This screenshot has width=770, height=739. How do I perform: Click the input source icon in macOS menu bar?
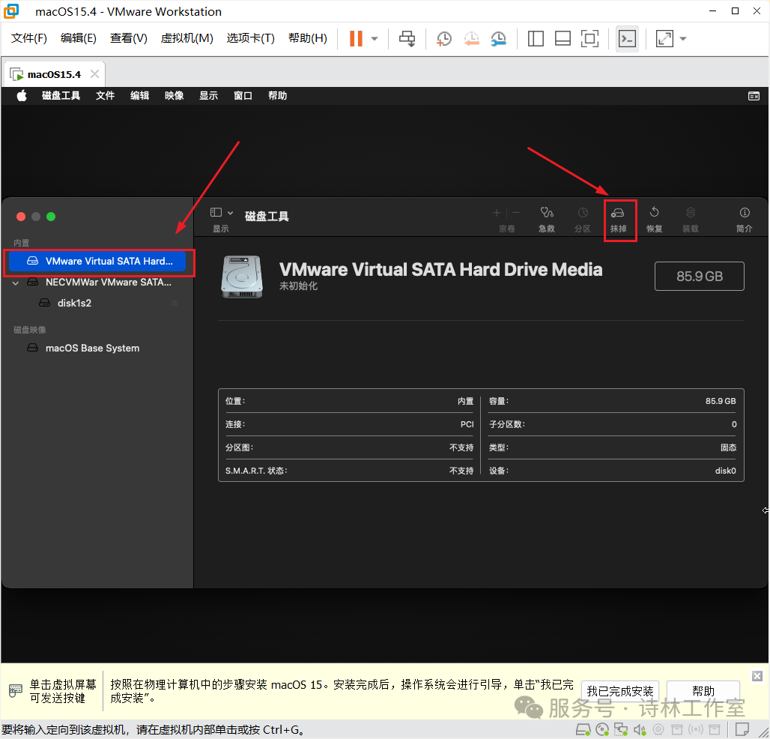[x=754, y=96]
